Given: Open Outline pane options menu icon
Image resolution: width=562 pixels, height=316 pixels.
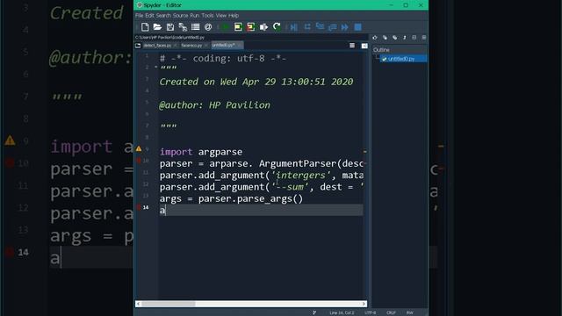Looking at the screenshot, I should pyautogui.click(x=424, y=38).
